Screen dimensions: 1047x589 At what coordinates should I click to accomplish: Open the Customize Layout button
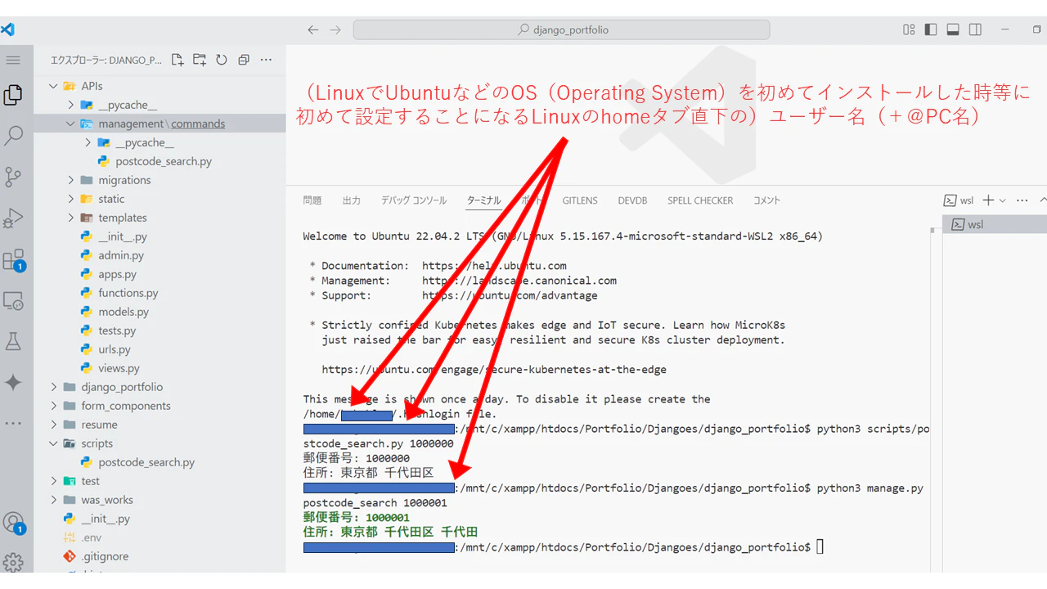pos(909,29)
